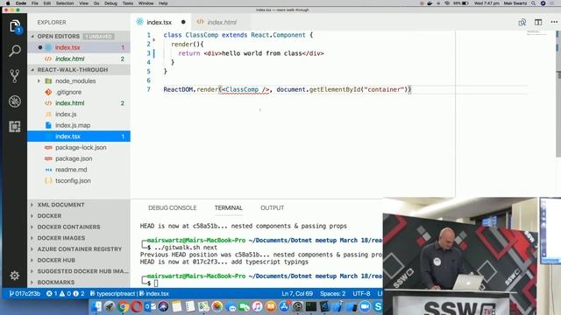Open tsconfig.json in the file tree
Screen dimensions: 561x315
[x=79, y=180]
